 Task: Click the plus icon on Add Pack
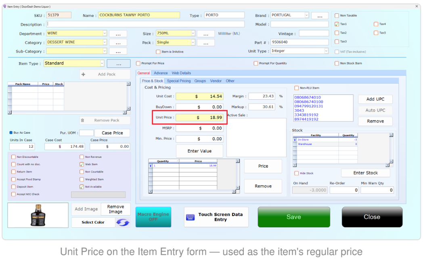click(84, 74)
